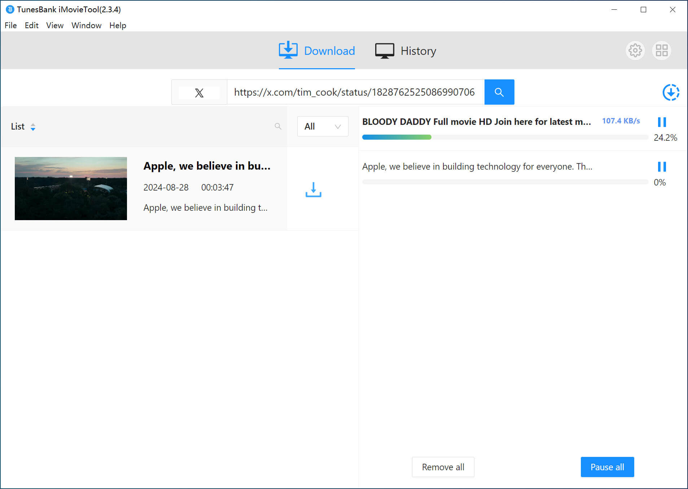The image size is (688, 489).
Task: Maximize the TunesBank window
Action: 643,10
